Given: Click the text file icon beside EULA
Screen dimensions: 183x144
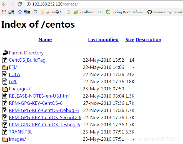Looking at the screenshot, I should pos(5,74).
